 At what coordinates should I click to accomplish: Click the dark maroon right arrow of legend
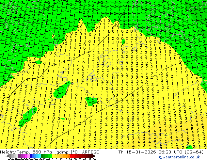pos(94,156)
